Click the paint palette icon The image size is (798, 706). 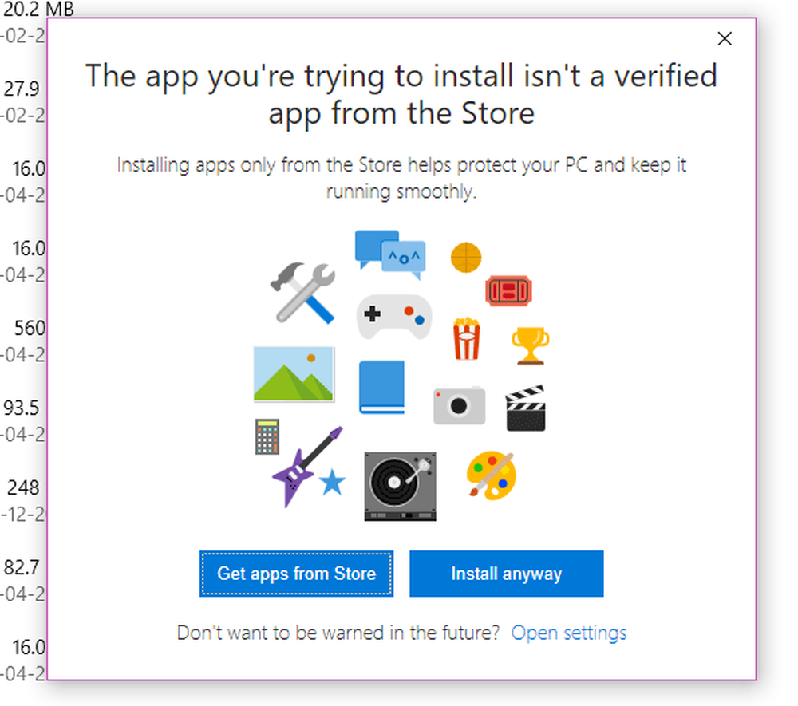point(491,475)
